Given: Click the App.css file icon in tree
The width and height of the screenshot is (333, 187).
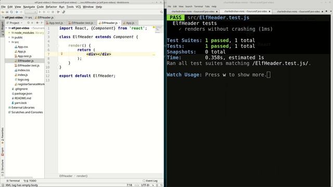Looking at the screenshot, I should click(16, 47).
